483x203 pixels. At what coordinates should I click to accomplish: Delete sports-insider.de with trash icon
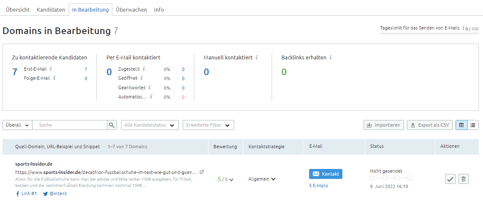[x=463, y=179]
